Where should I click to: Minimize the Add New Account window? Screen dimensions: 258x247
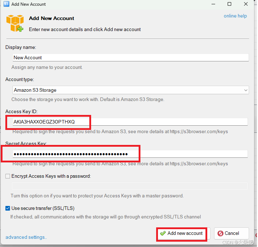point(213,4)
